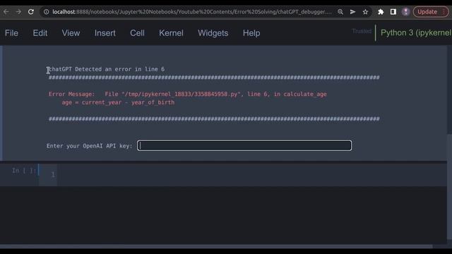This screenshot has height=254, width=452.
Task: Click the 'age = current_year - year_of_birth' line
Action: coord(118,102)
